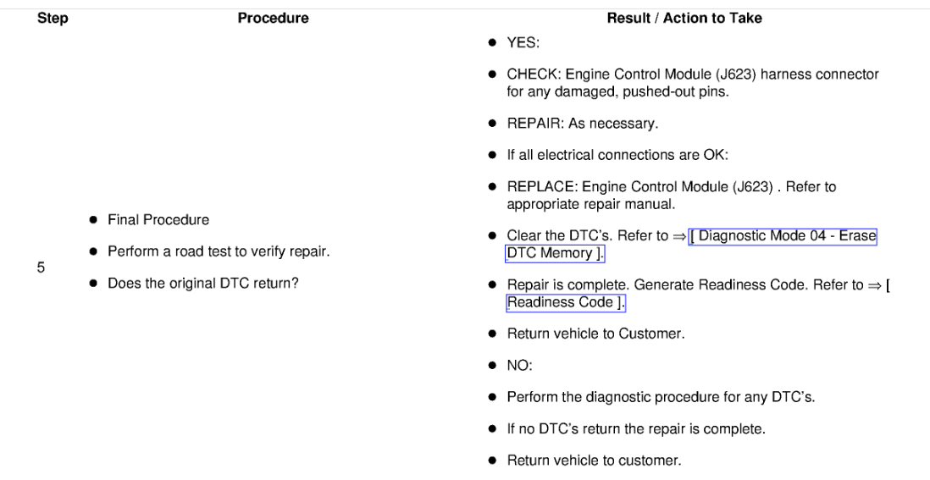930x480 pixels.
Task: Click the Final Procedure bullet
Action: pyautogui.click(x=158, y=220)
